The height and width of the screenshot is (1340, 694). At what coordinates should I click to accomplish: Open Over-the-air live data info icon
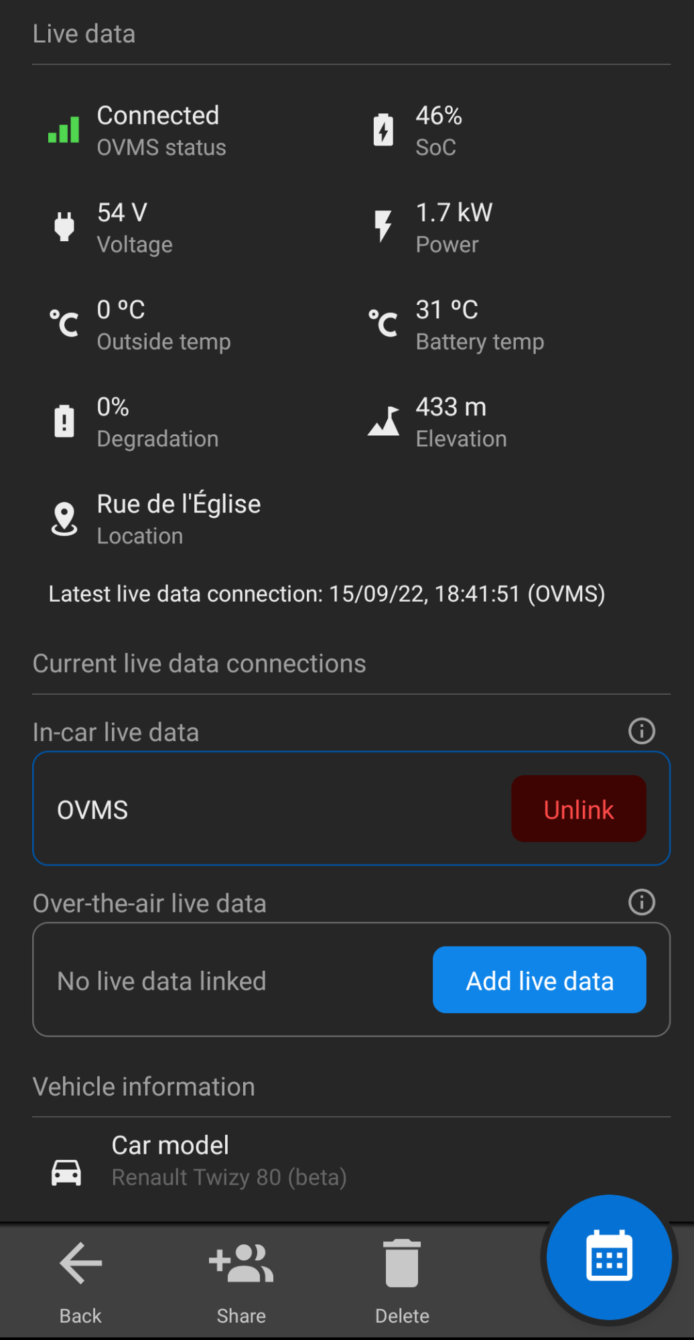point(641,902)
